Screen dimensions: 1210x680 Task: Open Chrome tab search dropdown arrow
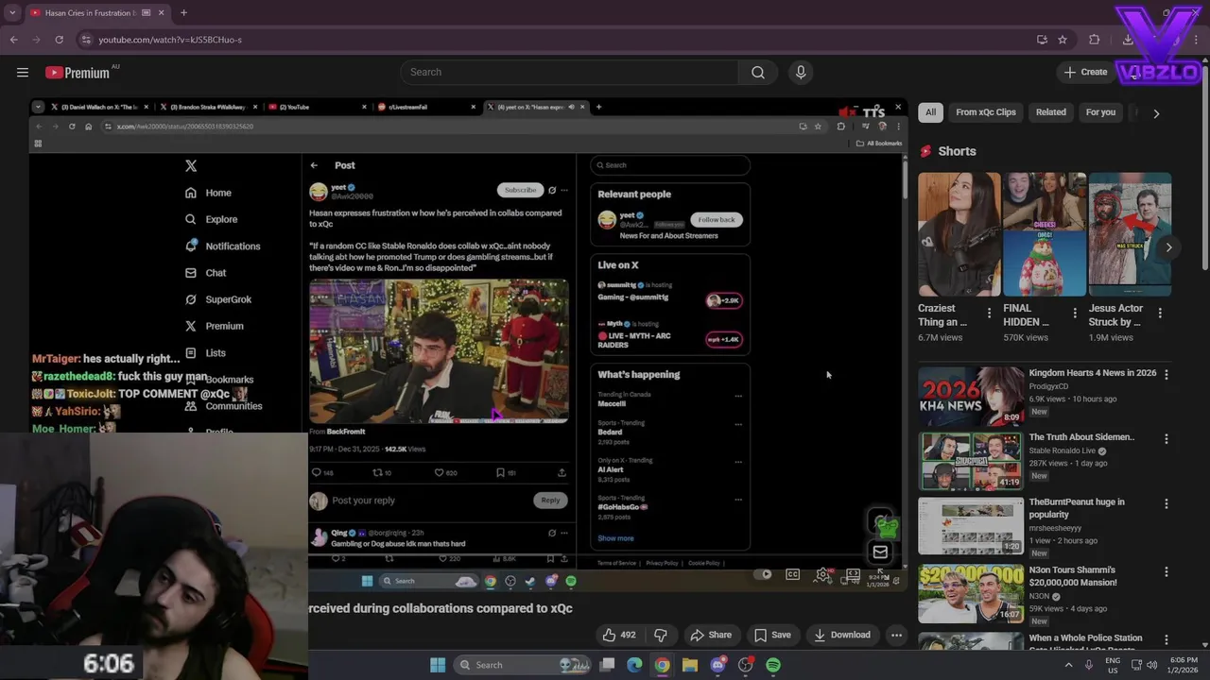[x=11, y=13]
